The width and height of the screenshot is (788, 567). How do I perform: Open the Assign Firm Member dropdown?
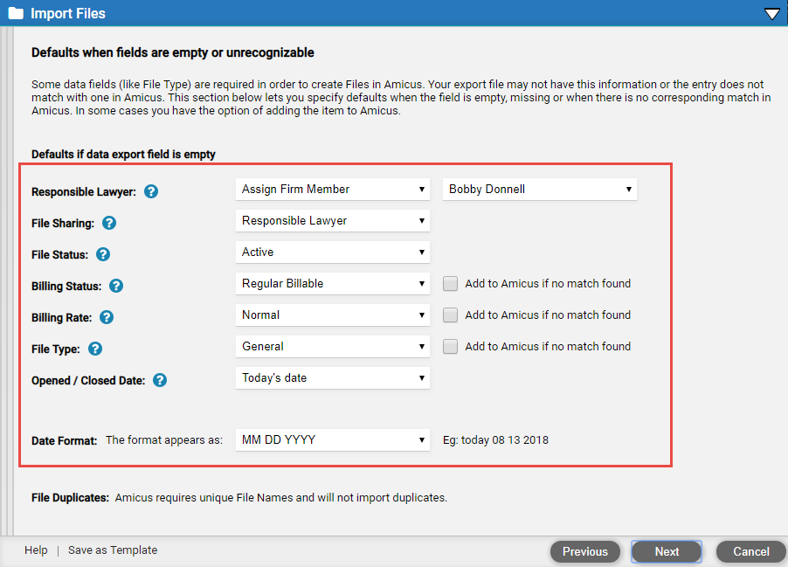[x=333, y=189]
